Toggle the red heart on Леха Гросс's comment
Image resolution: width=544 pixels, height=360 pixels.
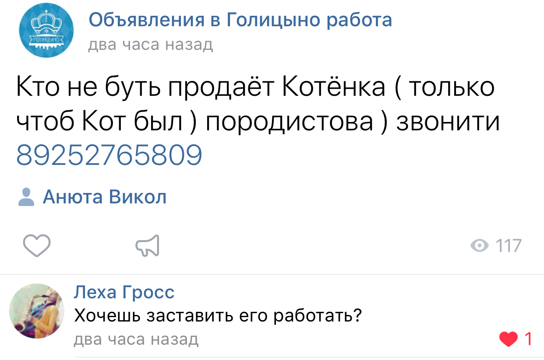coord(508,339)
